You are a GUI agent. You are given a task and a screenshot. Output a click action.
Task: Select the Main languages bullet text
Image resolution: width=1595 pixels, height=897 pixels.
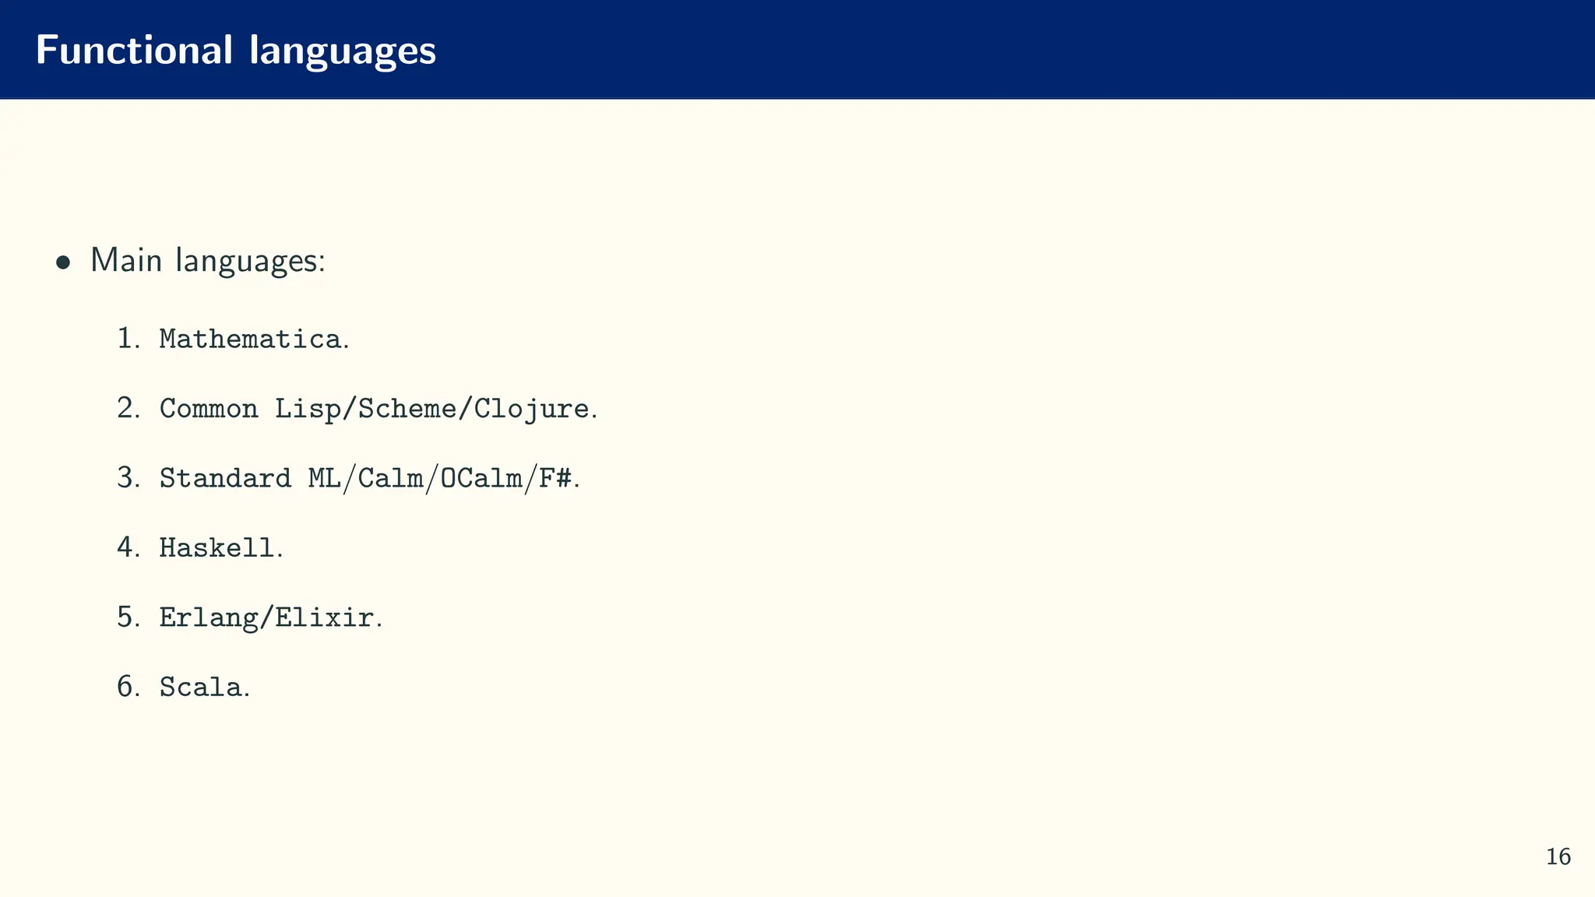208,260
